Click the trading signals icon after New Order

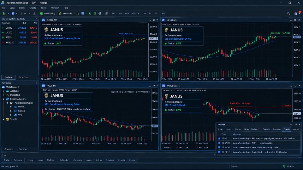point(78,14)
